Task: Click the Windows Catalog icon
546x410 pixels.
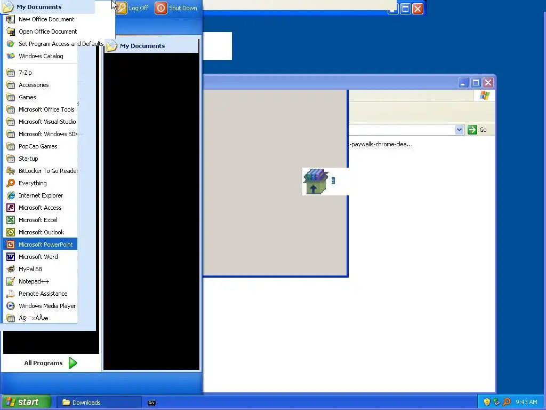Action: coord(11,56)
